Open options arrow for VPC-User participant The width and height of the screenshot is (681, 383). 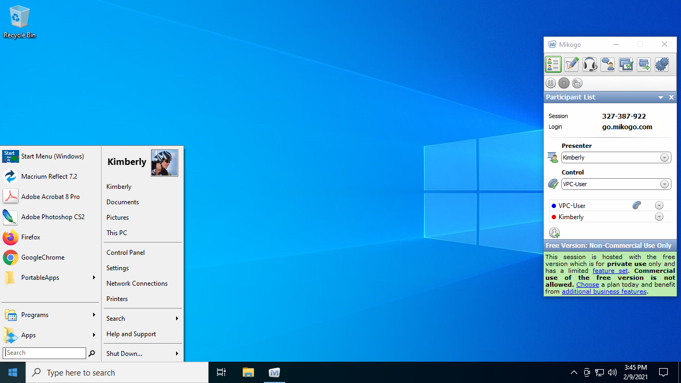(659, 206)
